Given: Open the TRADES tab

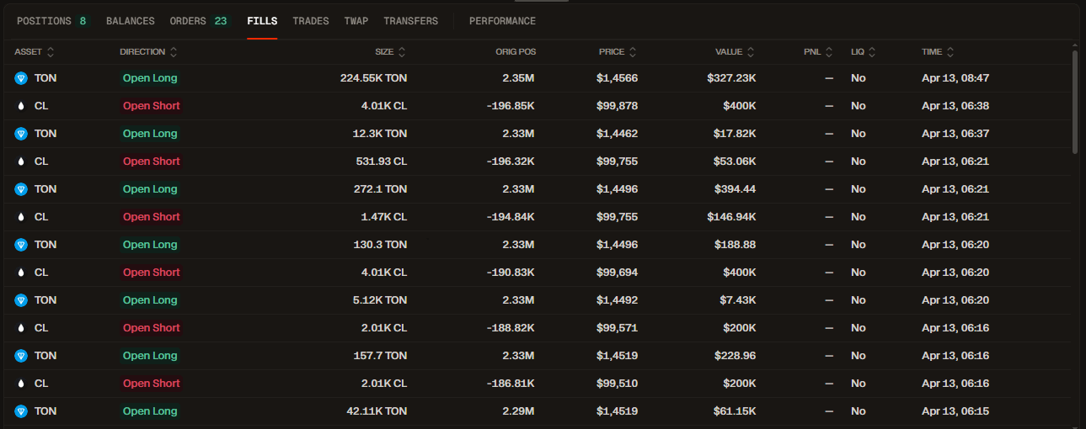Looking at the screenshot, I should click(311, 21).
